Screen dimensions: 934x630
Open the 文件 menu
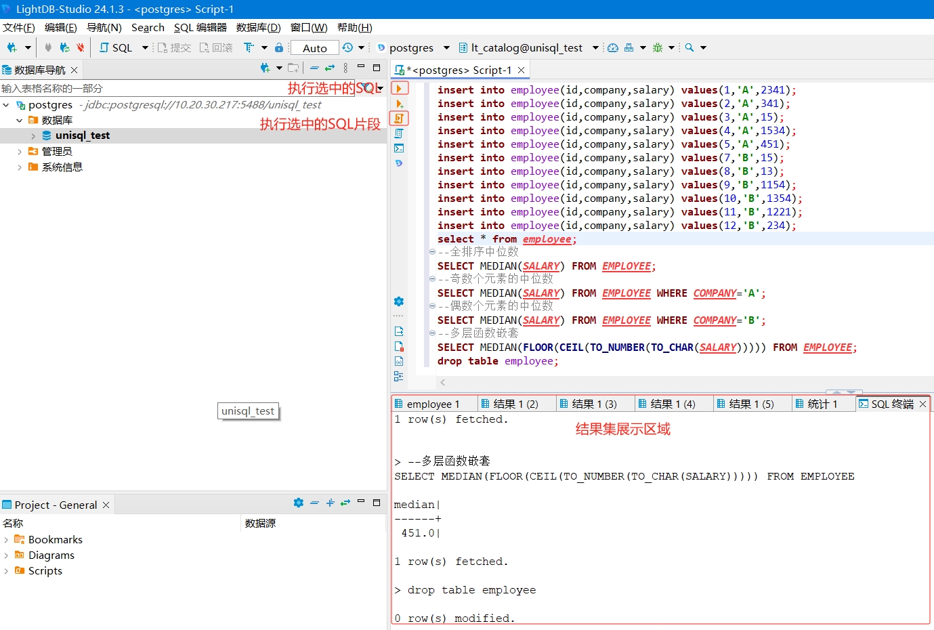click(18, 27)
